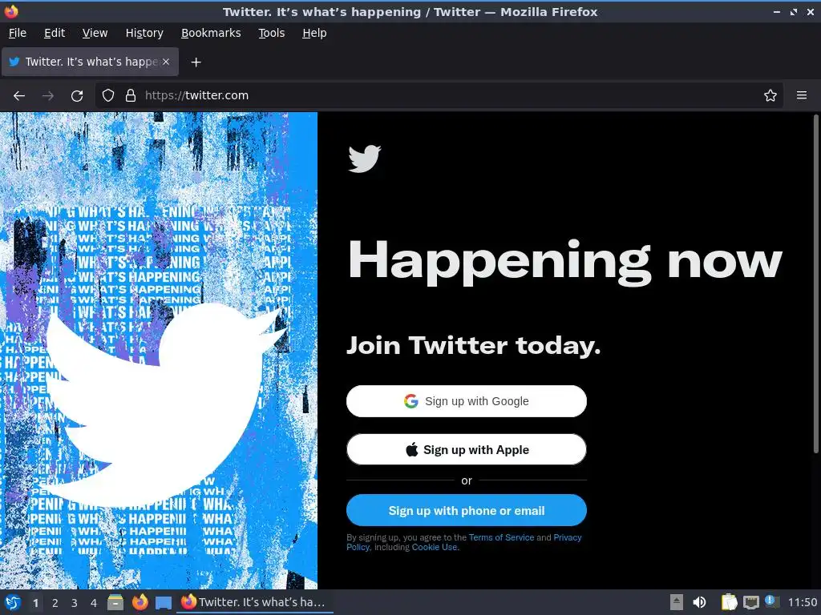
Task: Reload the Twitter page
Action: (x=77, y=96)
